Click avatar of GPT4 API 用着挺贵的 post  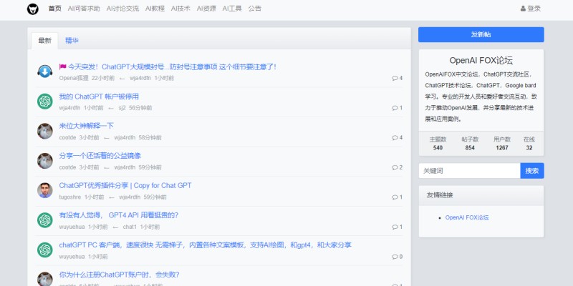coord(45,220)
